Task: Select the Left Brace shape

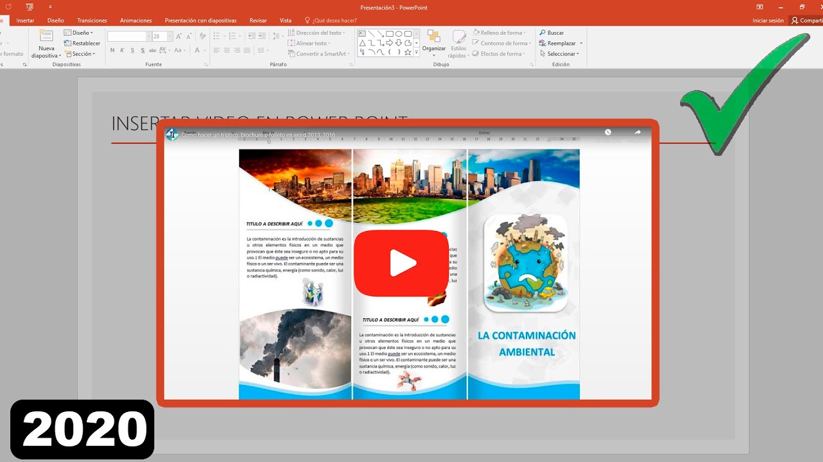Action: click(x=390, y=52)
